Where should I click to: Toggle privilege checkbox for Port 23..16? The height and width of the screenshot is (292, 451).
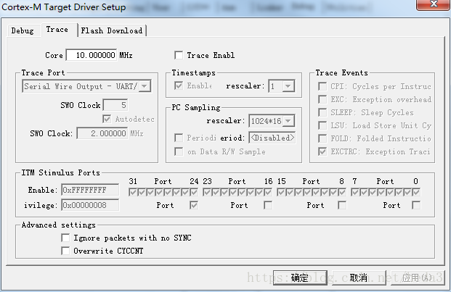[x=268, y=205]
